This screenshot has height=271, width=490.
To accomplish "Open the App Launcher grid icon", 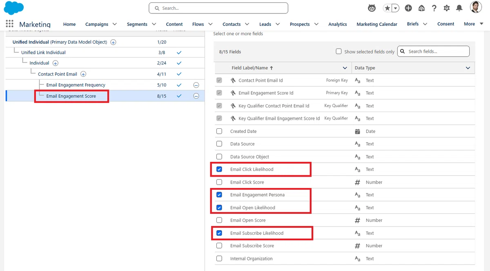I will pyautogui.click(x=10, y=24).
